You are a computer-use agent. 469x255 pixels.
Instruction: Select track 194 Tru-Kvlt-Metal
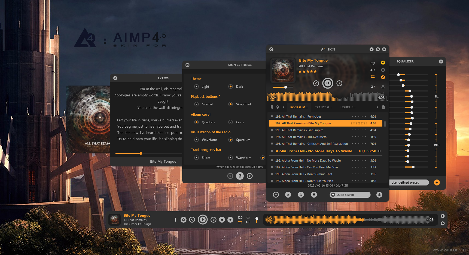click(326, 137)
